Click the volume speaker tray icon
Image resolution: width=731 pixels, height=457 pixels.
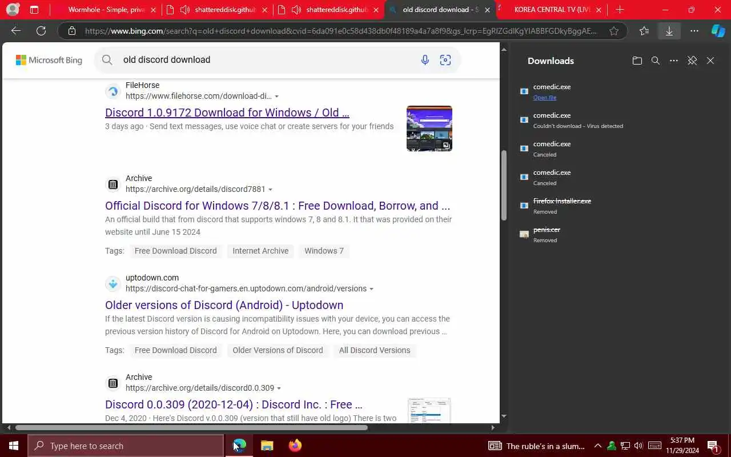tap(638, 446)
